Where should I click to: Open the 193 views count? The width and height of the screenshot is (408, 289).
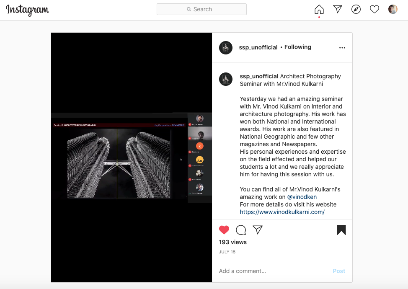click(232, 242)
